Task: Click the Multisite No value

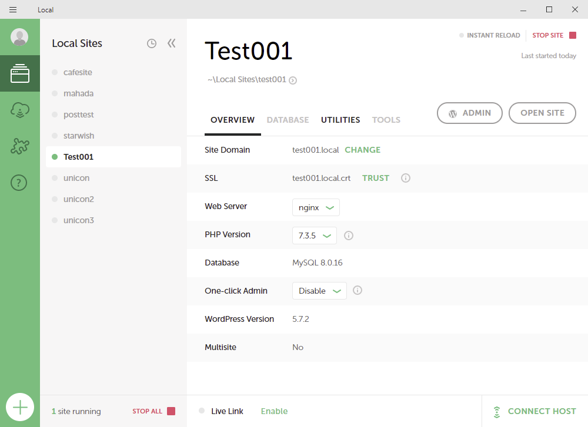Action: click(298, 347)
